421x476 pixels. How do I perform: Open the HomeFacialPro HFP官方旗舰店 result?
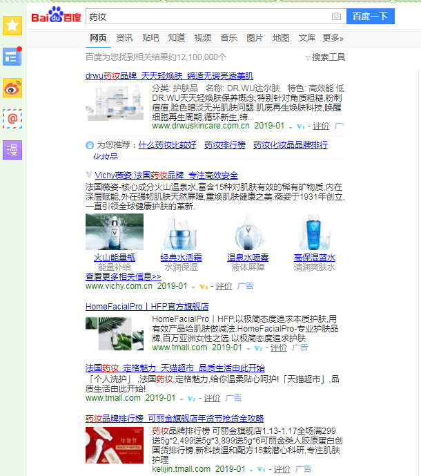147,306
